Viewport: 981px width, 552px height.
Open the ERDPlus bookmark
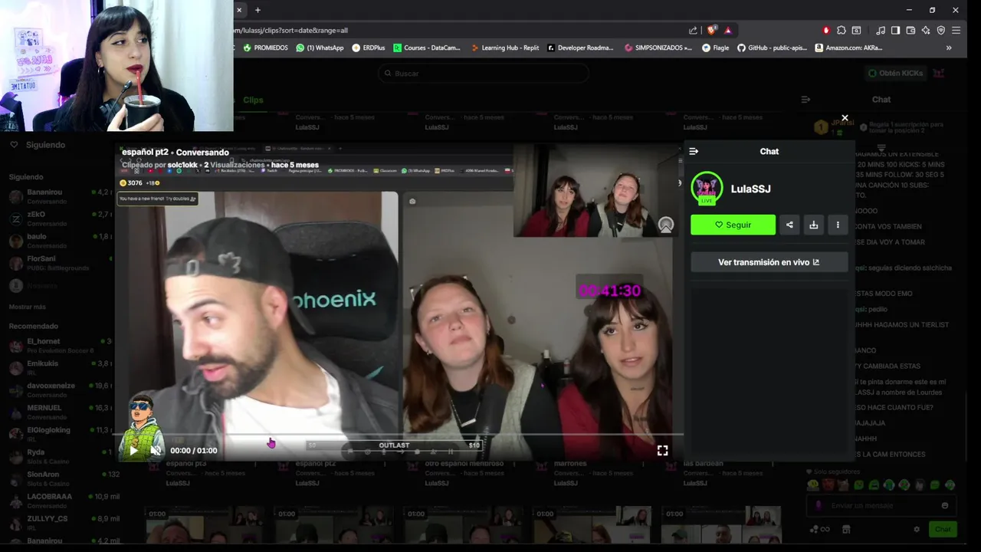[x=369, y=48]
